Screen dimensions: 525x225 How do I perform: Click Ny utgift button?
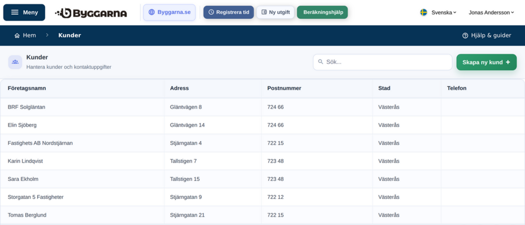tap(276, 13)
